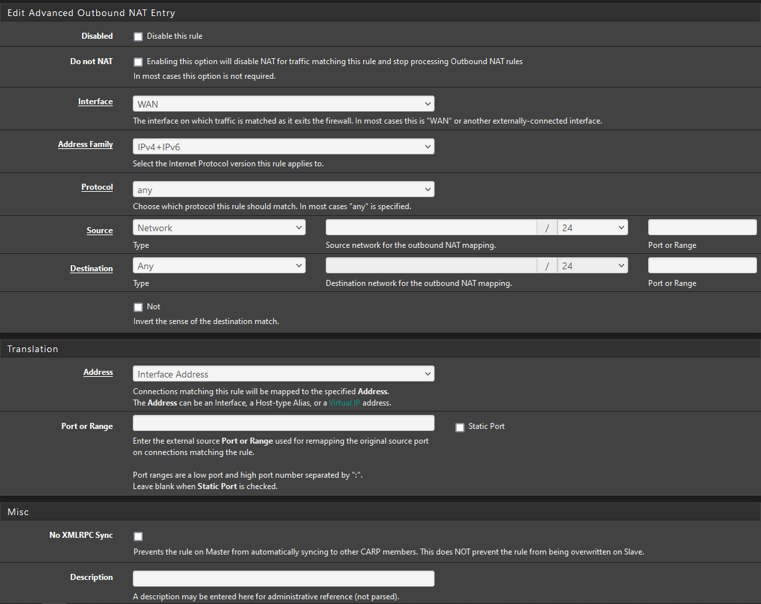
Task: Click the Destination network for outbound NAT text
Action: (x=419, y=283)
